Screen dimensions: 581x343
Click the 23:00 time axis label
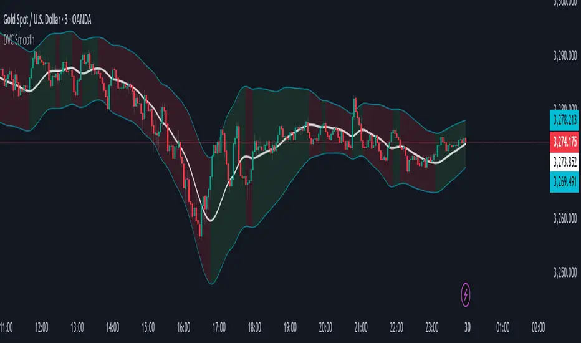tap(431, 327)
